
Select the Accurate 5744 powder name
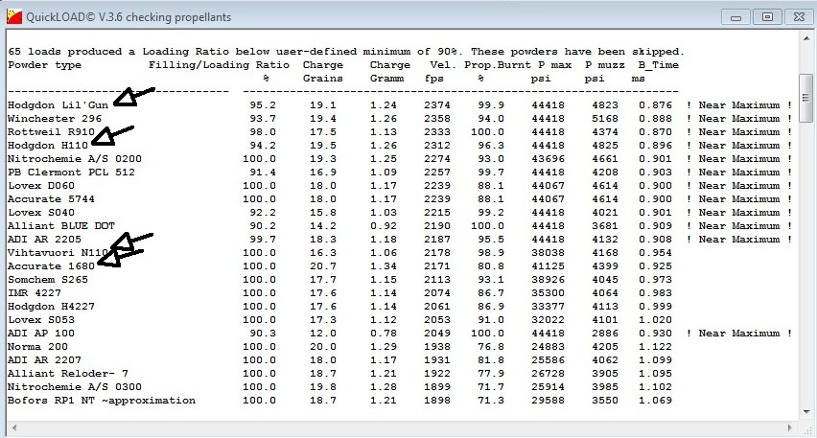click(51, 199)
